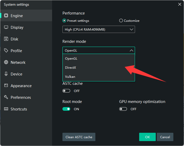The image size is (184, 146).
Task: Disable the Root mode switch
Action: coord(66,109)
